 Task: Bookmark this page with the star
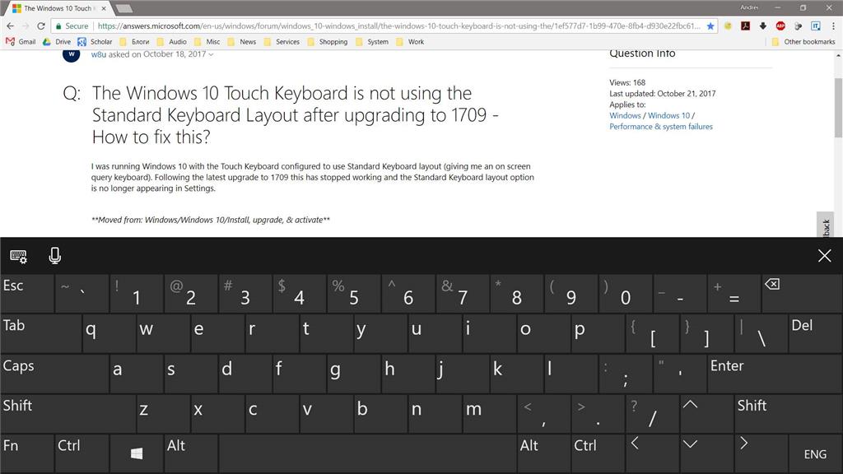click(710, 26)
